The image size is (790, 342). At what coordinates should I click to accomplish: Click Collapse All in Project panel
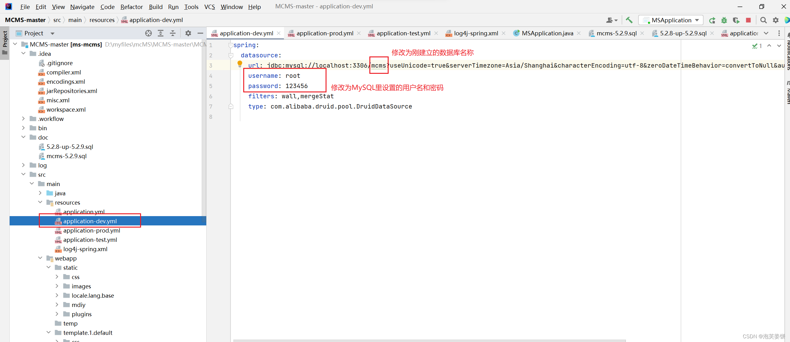point(173,33)
